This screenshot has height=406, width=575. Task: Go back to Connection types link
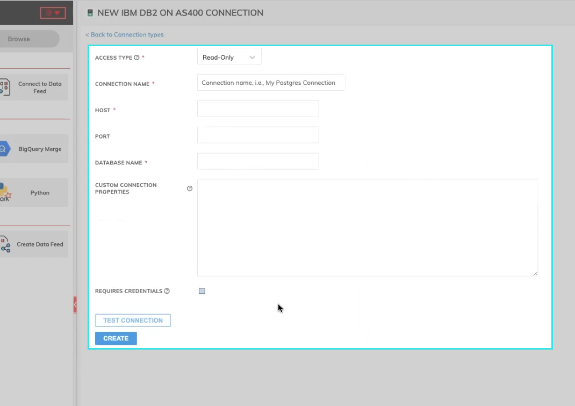[125, 34]
